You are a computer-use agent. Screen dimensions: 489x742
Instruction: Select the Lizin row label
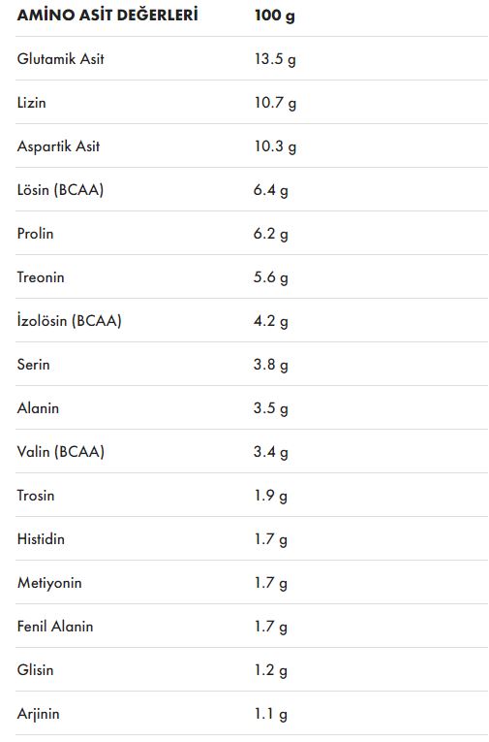point(32,102)
